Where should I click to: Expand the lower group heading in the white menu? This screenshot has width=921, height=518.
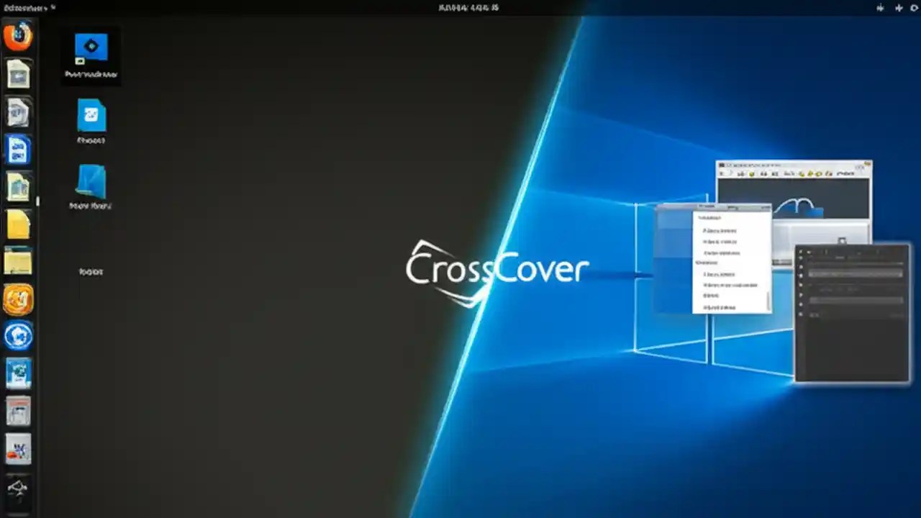[x=707, y=262]
